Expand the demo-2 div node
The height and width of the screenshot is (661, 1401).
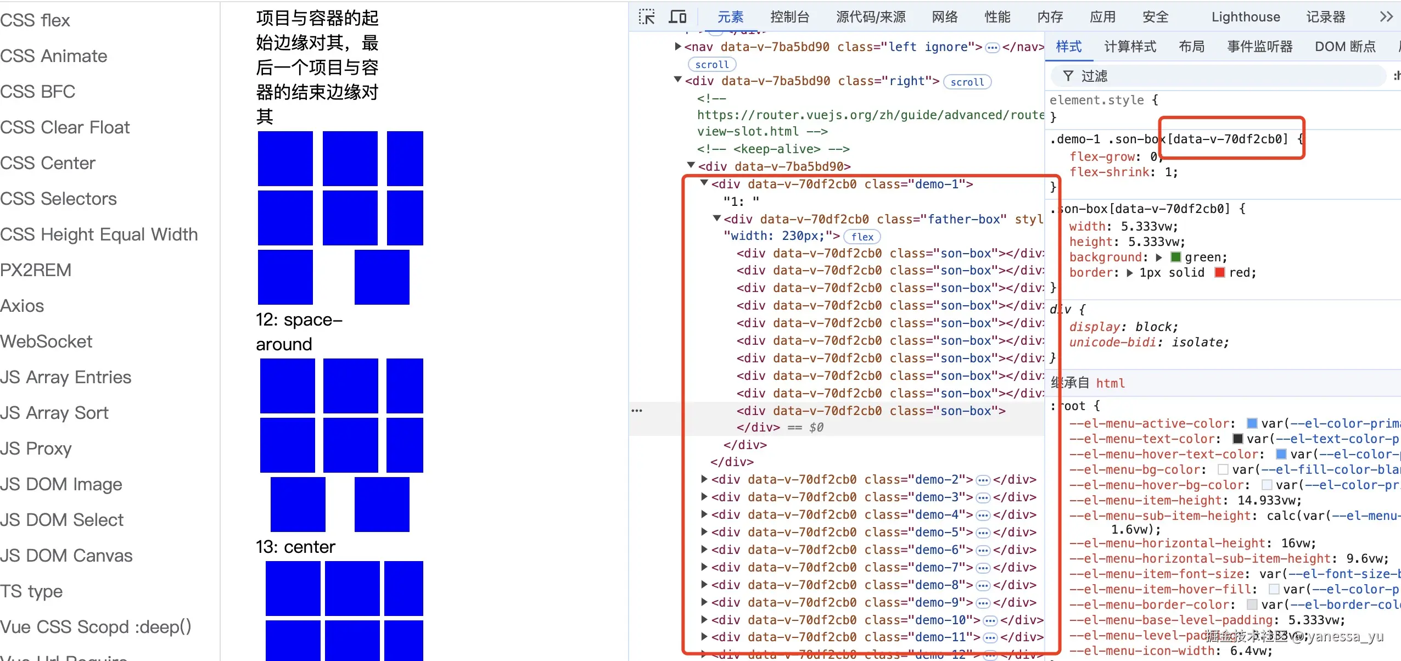pos(704,479)
